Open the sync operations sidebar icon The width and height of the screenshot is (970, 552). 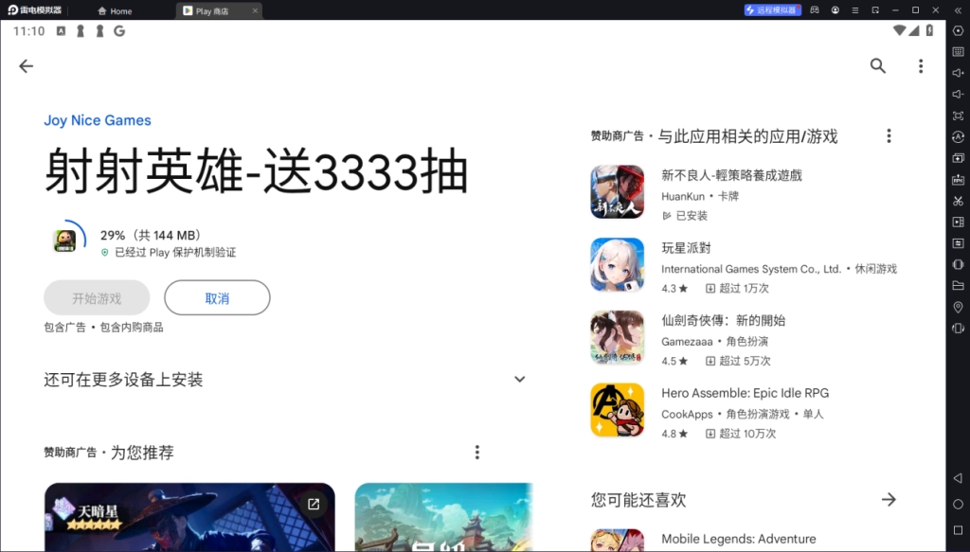pyautogui.click(x=959, y=243)
